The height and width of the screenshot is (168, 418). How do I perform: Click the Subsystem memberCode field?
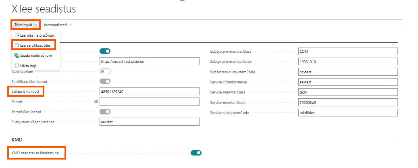click(348, 61)
